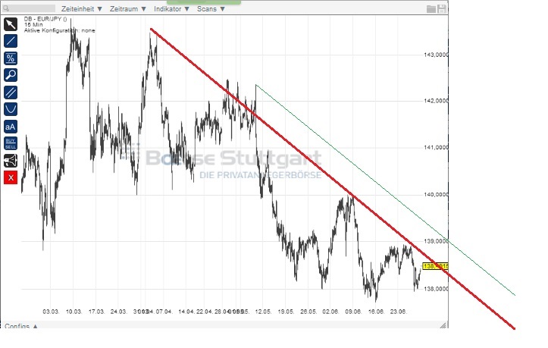Click the 24.03. date axis label
This screenshot has width=548, height=348.
pyautogui.click(x=119, y=312)
